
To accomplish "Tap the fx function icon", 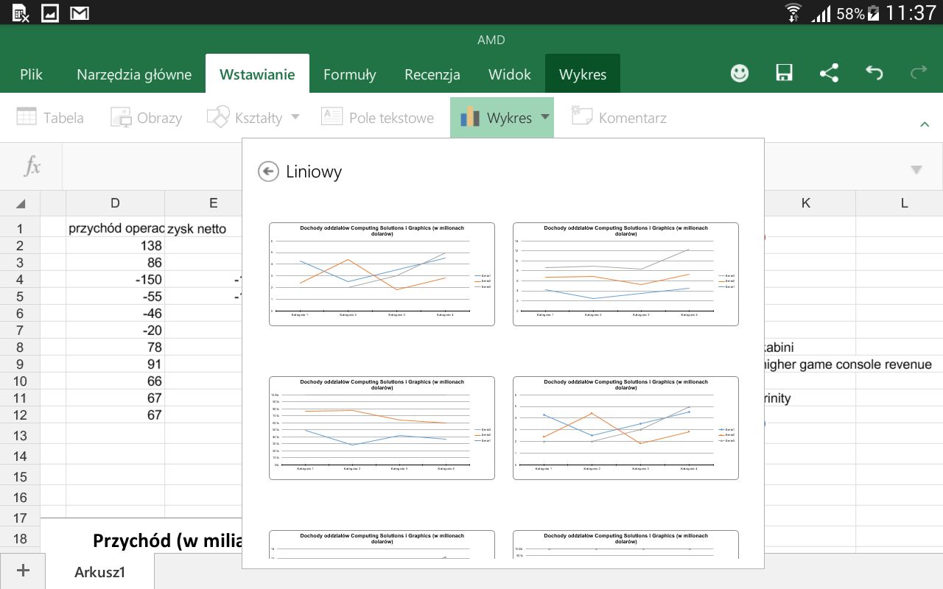I will (x=32, y=166).
